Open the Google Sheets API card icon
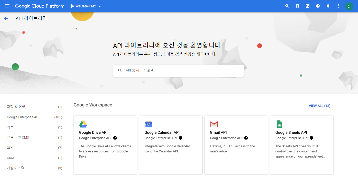 279,124
